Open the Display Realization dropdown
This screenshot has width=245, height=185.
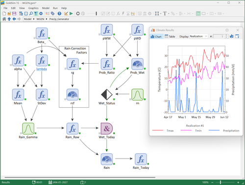pyautogui.click(x=198, y=36)
